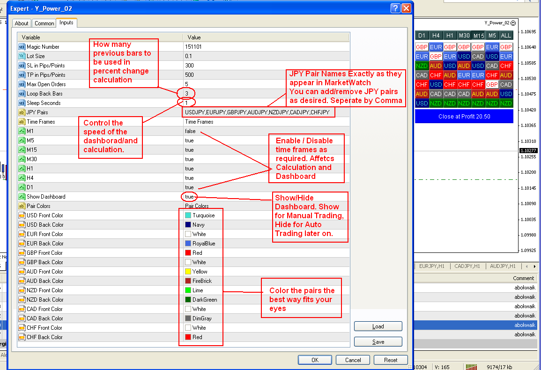Click Close at Profit 20.50 button
The image size is (541, 370).
464,116
